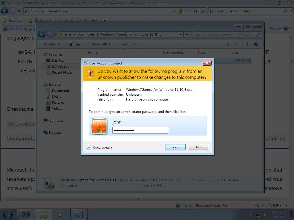294x220 pixels.
Task: Click No in User Account Control dialog
Action: pyautogui.click(x=198, y=147)
